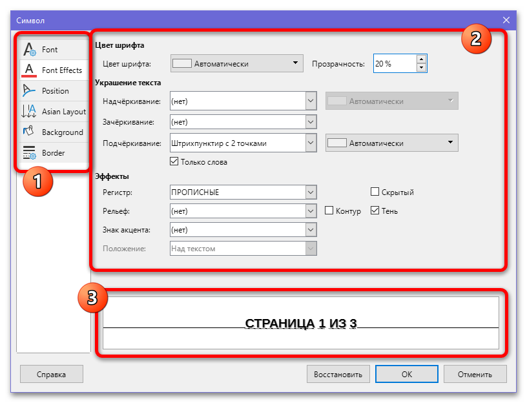
Task: Click the 'Отменить' cancel button
Action: pyautogui.click(x=475, y=374)
